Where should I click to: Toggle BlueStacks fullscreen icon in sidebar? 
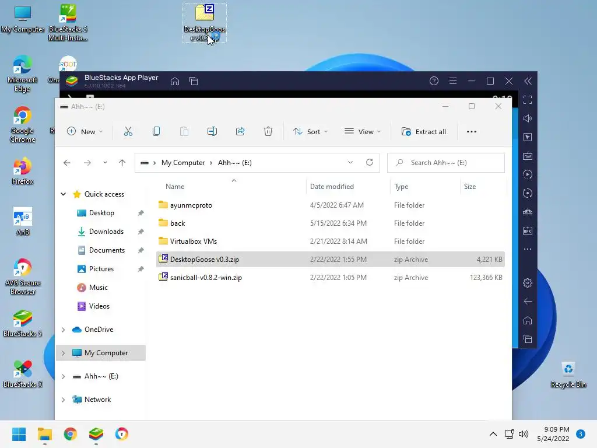pos(527,100)
